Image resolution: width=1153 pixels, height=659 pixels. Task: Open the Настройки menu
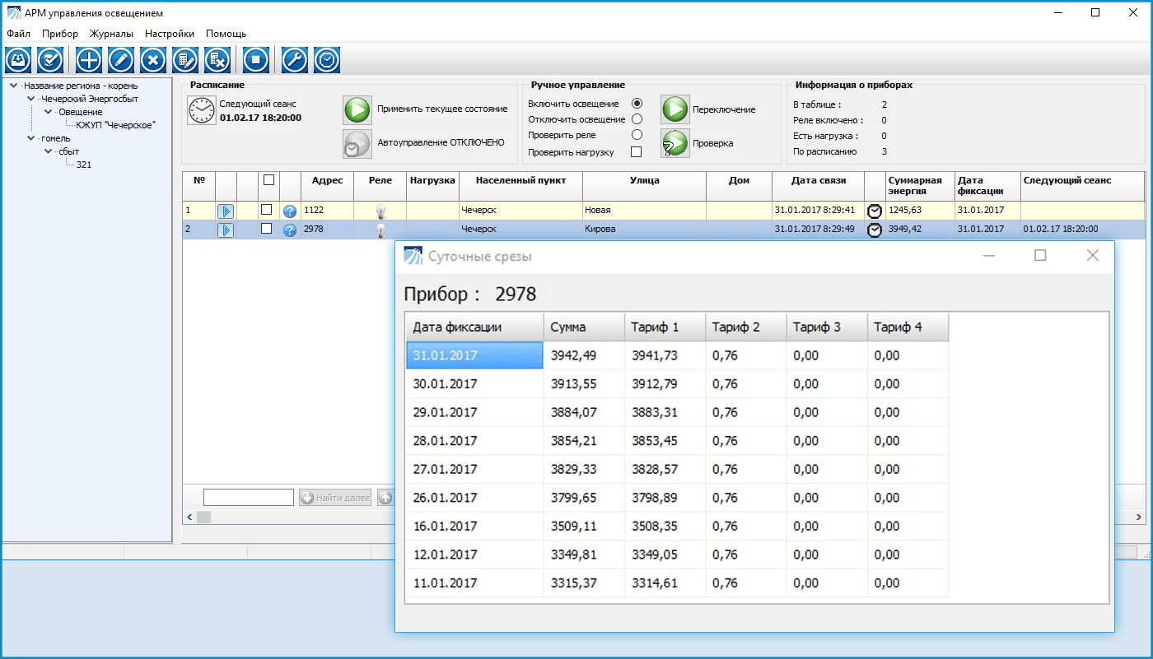coord(170,34)
